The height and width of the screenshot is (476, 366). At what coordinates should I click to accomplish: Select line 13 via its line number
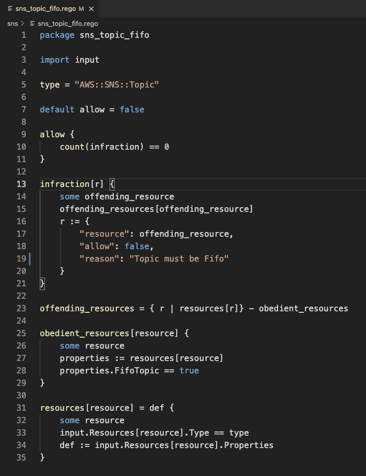click(x=21, y=184)
